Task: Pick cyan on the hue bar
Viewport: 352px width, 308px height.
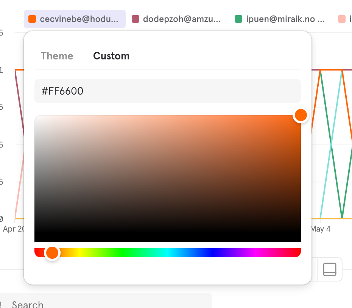Action: (168, 253)
